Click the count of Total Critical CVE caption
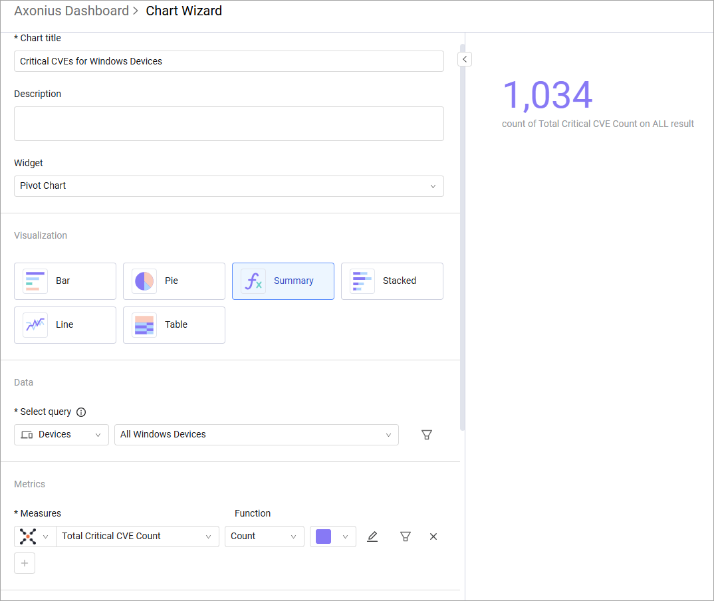 598,124
